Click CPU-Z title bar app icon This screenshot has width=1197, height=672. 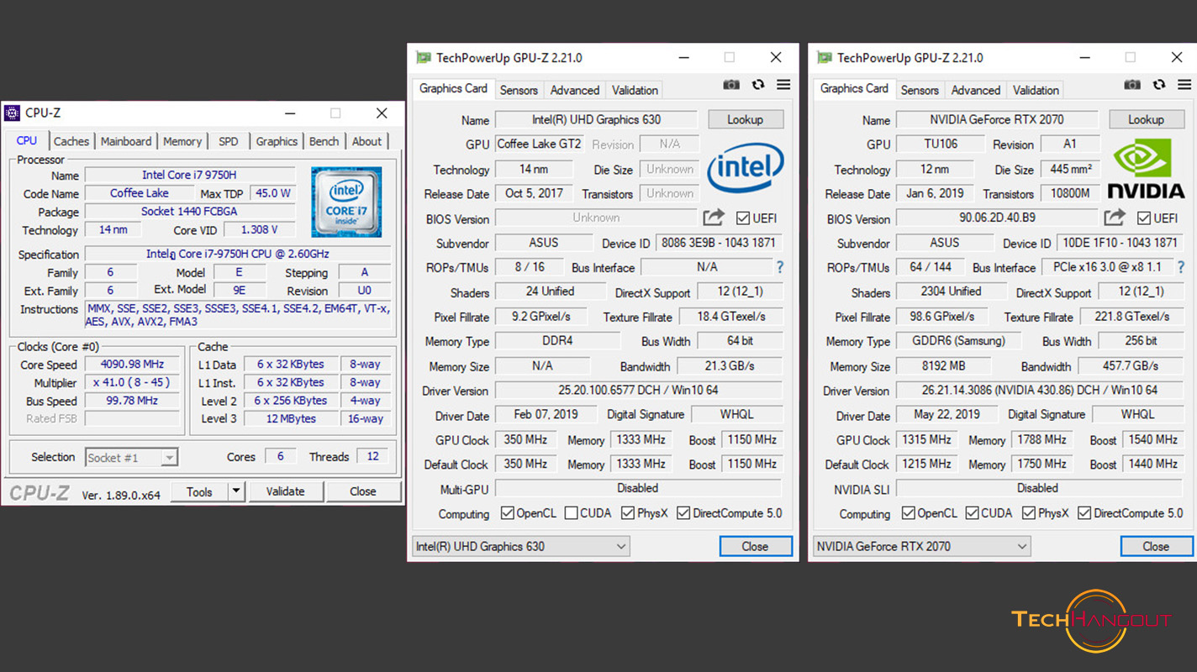pyautogui.click(x=13, y=113)
